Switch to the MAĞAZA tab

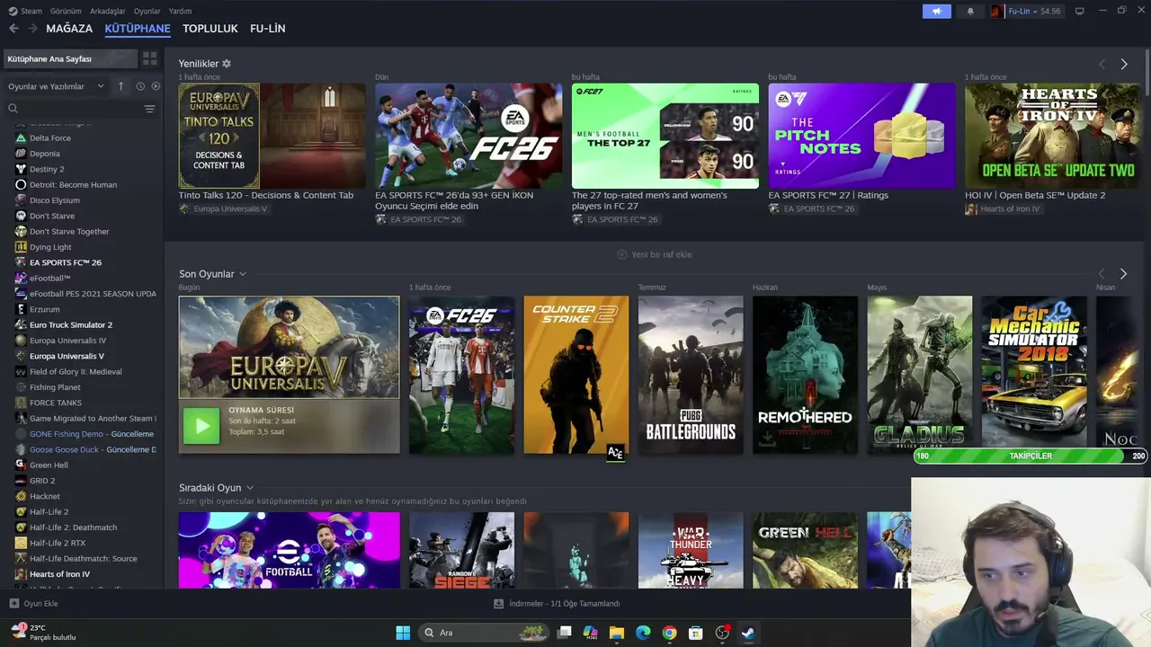pyautogui.click(x=69, y=29)
